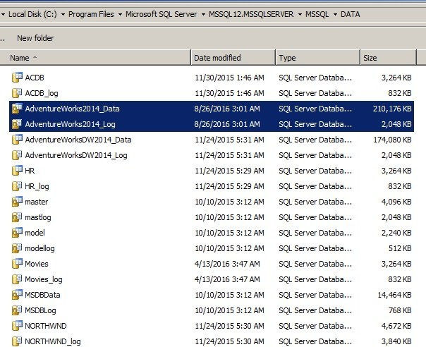The image size is (426, 347).
Task: Sort files by Date modified column
Action: tap(233, 58)
